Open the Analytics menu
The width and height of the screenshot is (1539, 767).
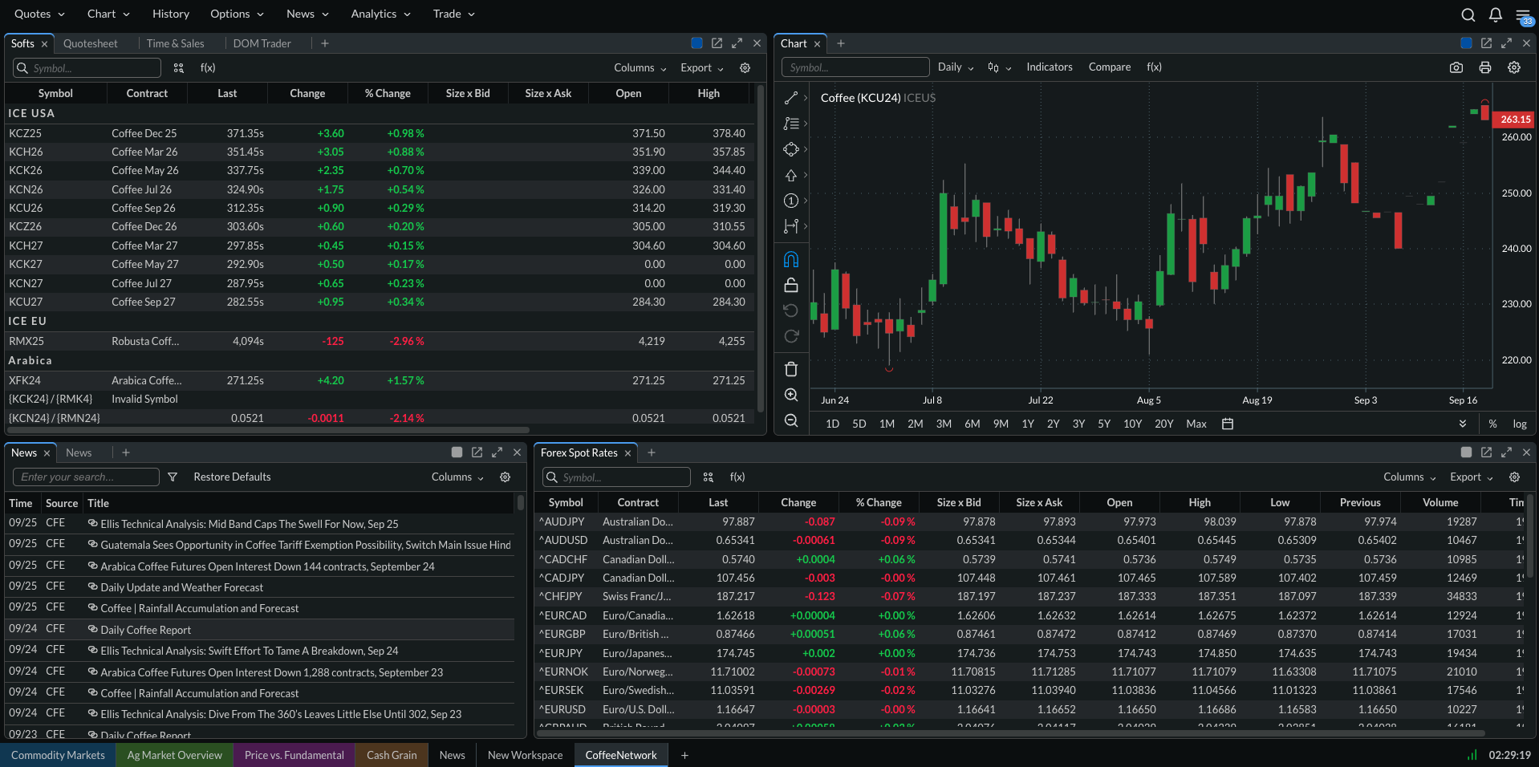click(x=380, y=14)
